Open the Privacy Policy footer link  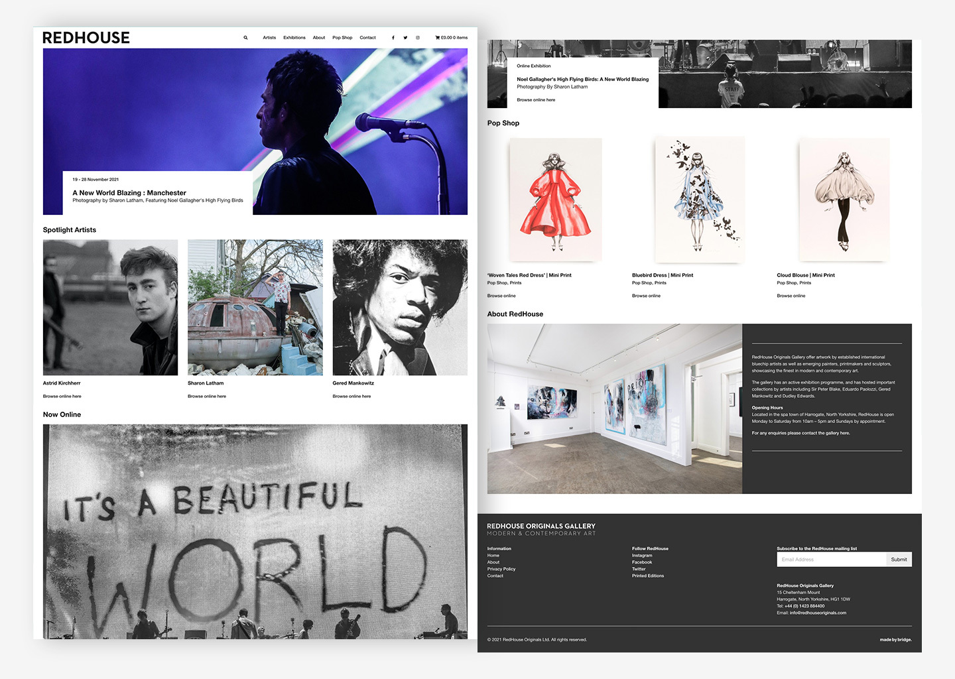501,569
